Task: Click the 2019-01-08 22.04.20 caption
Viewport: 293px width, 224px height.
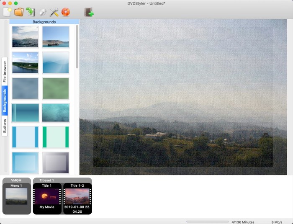Action: [x=77, y=209]
